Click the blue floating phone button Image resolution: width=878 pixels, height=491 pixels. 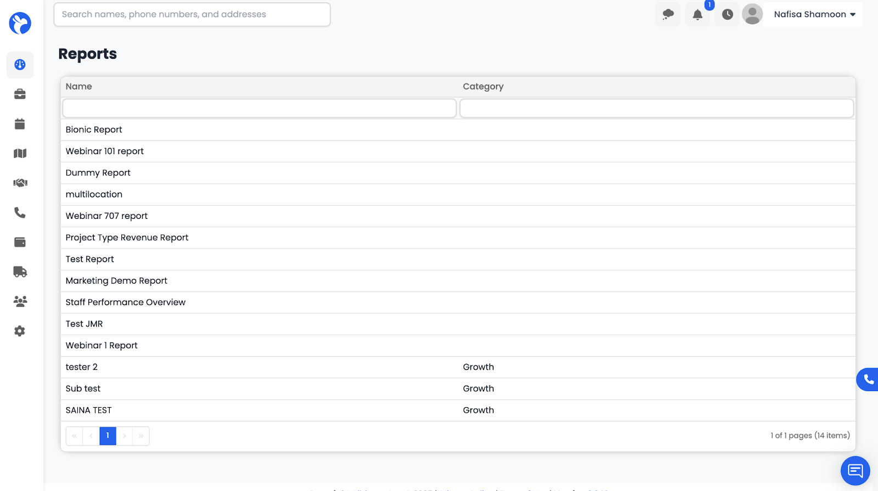[868, 379]
